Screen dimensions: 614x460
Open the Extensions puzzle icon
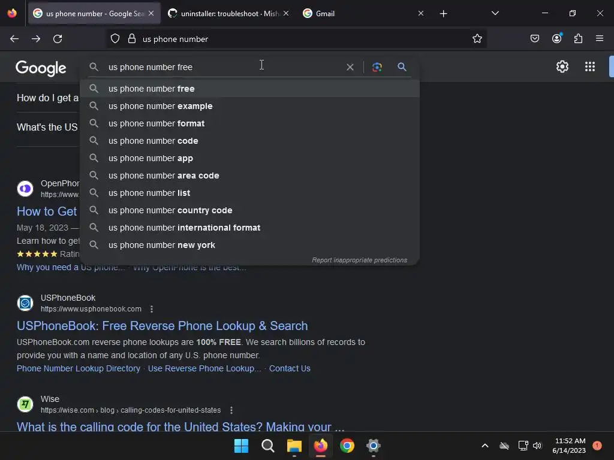(579, 39)
